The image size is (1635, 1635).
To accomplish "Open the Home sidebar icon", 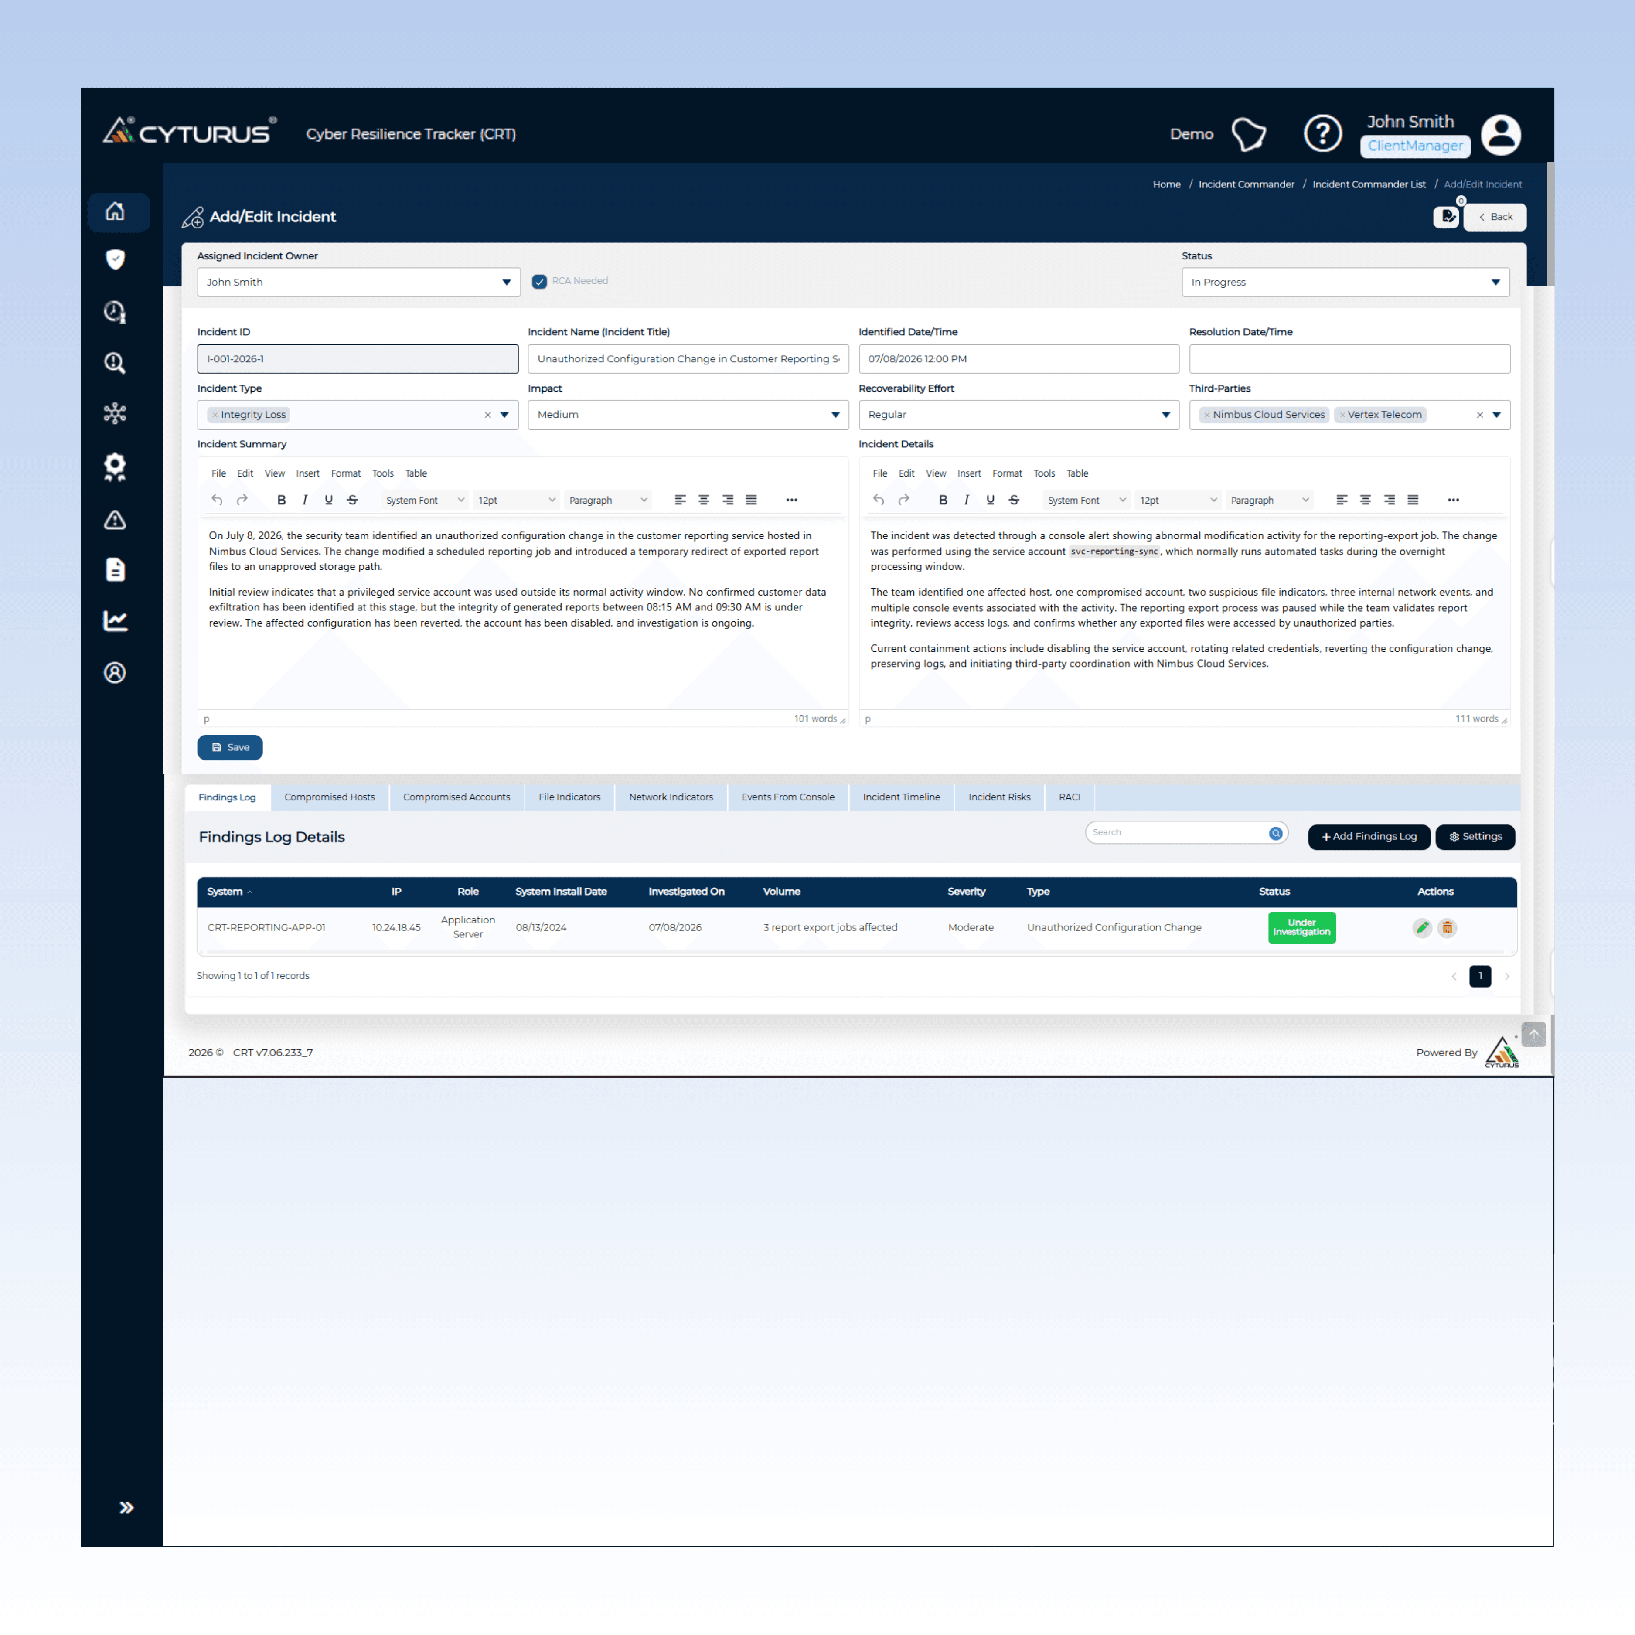I will tap(115, 211).
